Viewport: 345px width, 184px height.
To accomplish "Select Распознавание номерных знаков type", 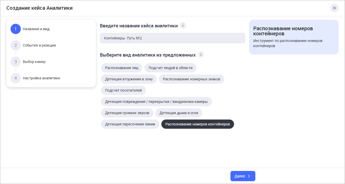I will 191,79.
